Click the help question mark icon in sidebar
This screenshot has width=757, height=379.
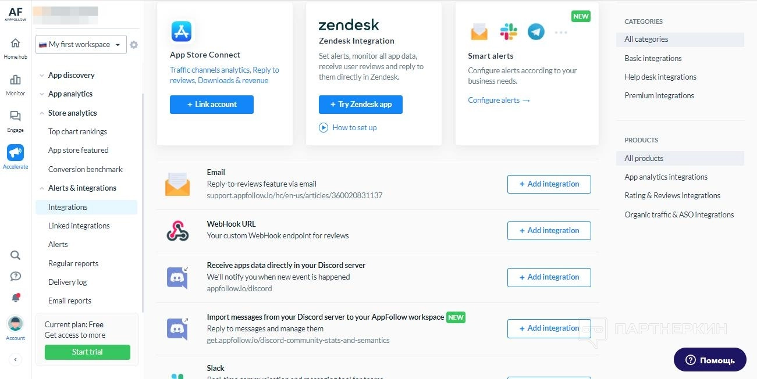16,276
